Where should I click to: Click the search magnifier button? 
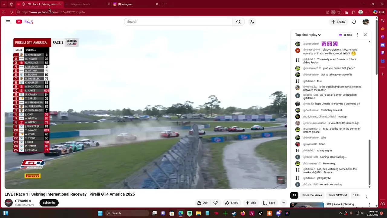tap(239, 22)
